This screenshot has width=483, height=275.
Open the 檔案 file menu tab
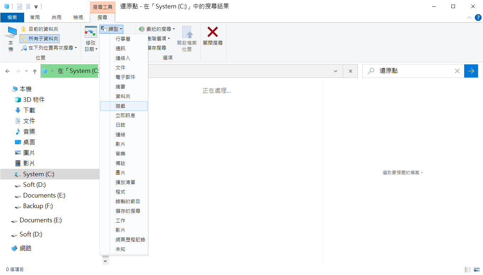(12, 17)
